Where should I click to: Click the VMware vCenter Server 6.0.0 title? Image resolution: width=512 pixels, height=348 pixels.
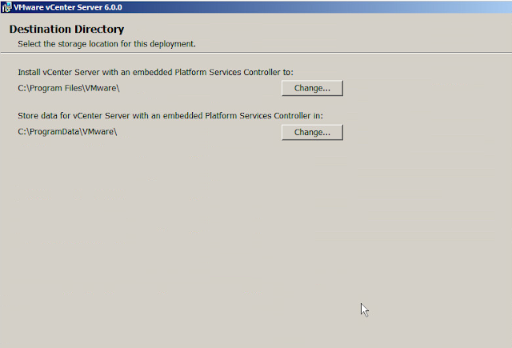pos(68,7)
